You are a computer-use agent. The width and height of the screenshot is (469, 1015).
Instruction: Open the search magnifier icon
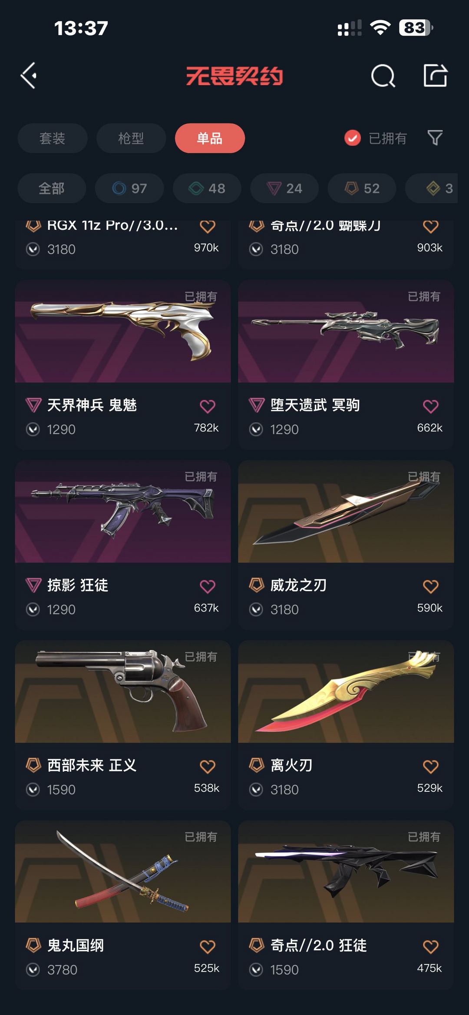click(x=383, y=76)
